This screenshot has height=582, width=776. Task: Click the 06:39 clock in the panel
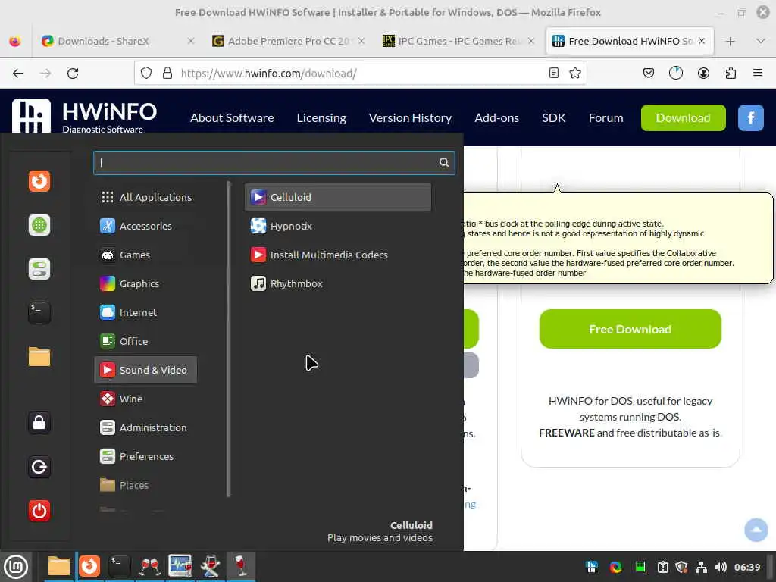click(747, 567)
